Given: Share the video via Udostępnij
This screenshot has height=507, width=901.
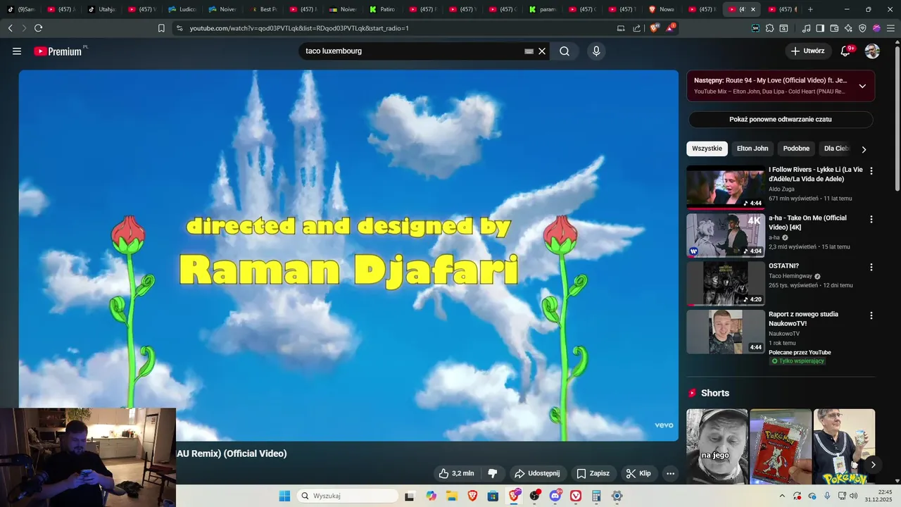Looking at the screenshot, I should click(x=537, y=474).
